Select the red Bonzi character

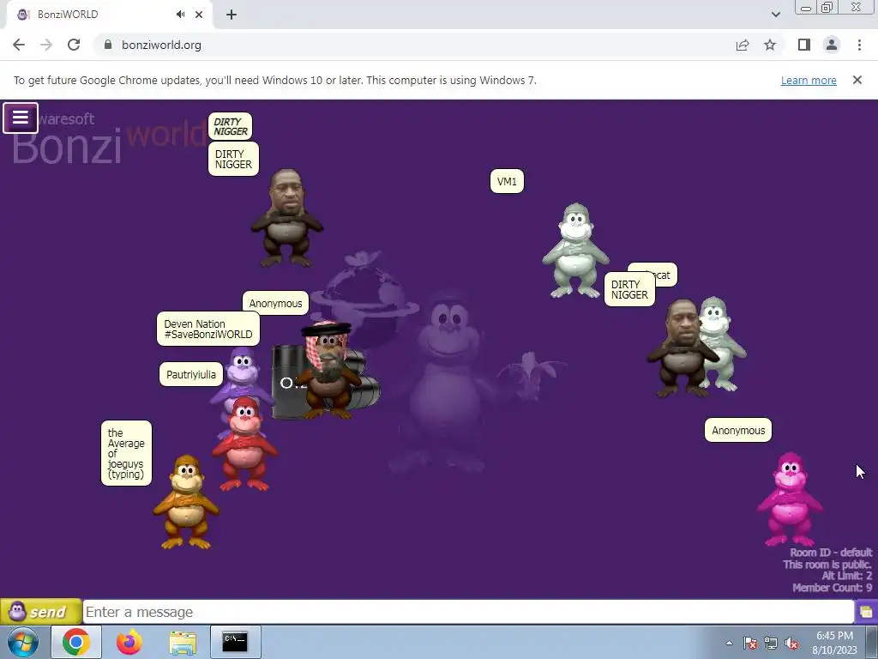click(x=245, y=444)
